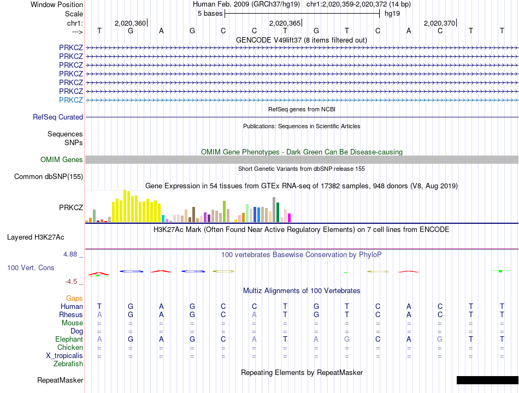The image size is (519, 393).
Task: Select the OMIM Genes track label
Action: click(x=62, y=160)
